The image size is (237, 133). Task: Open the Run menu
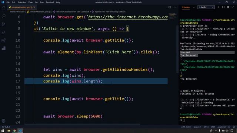(x=42, y=2)
